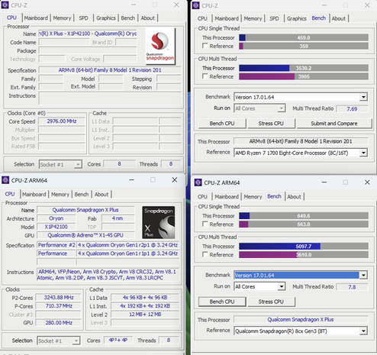Click Submit and Compare button

(334, 124)
